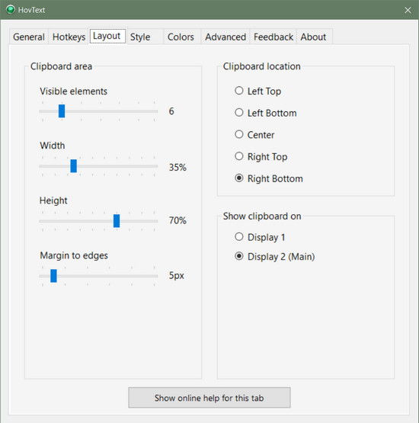Click the Visible elements slider thumb
The width and height of the screenshot is (419, 423).
(x=62, y=111)
